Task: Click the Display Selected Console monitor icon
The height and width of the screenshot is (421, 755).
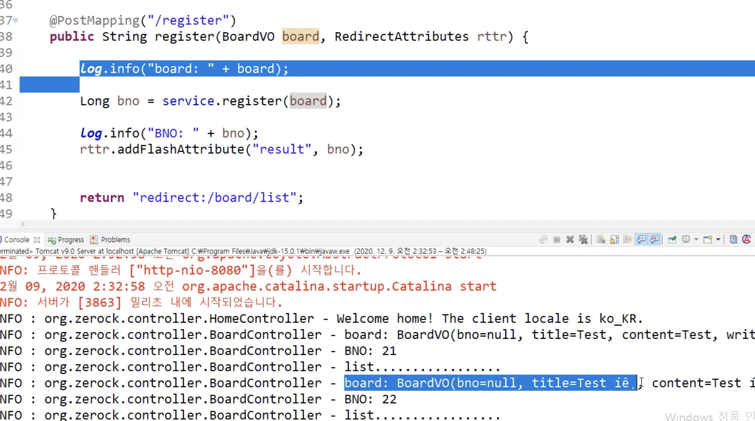Action: (686, 239)
